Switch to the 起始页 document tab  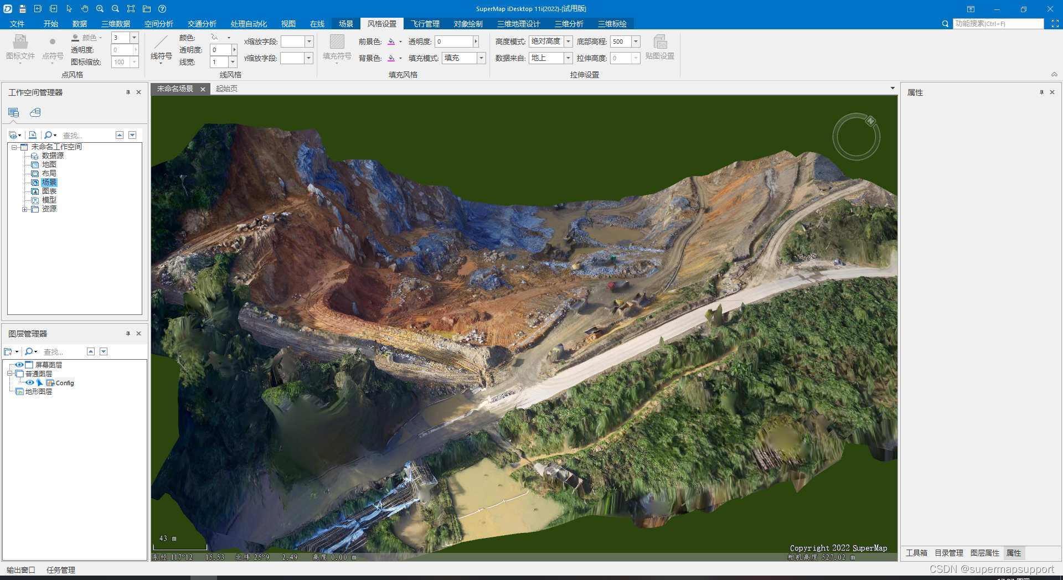[226, 89]
